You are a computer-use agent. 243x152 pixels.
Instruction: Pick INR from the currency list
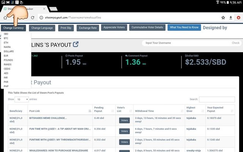[6, 78]
